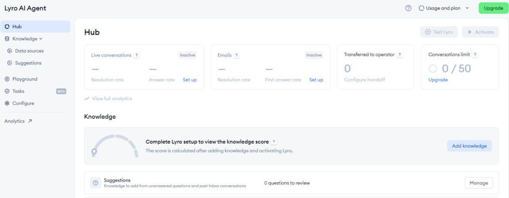Click the Hub icon in the sidebar

(x=7, y=27)
